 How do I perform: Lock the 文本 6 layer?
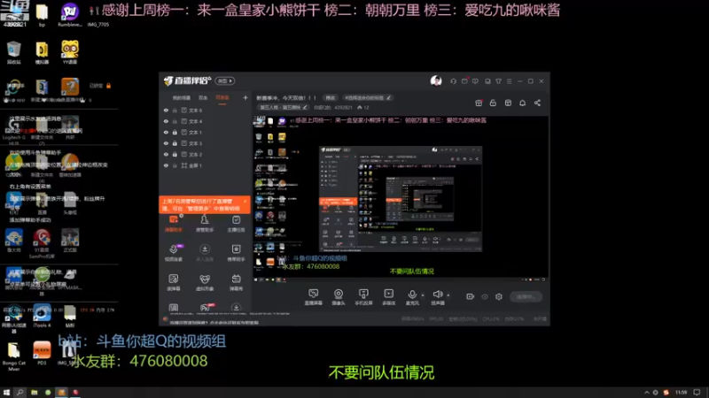(x=175, y=110)
